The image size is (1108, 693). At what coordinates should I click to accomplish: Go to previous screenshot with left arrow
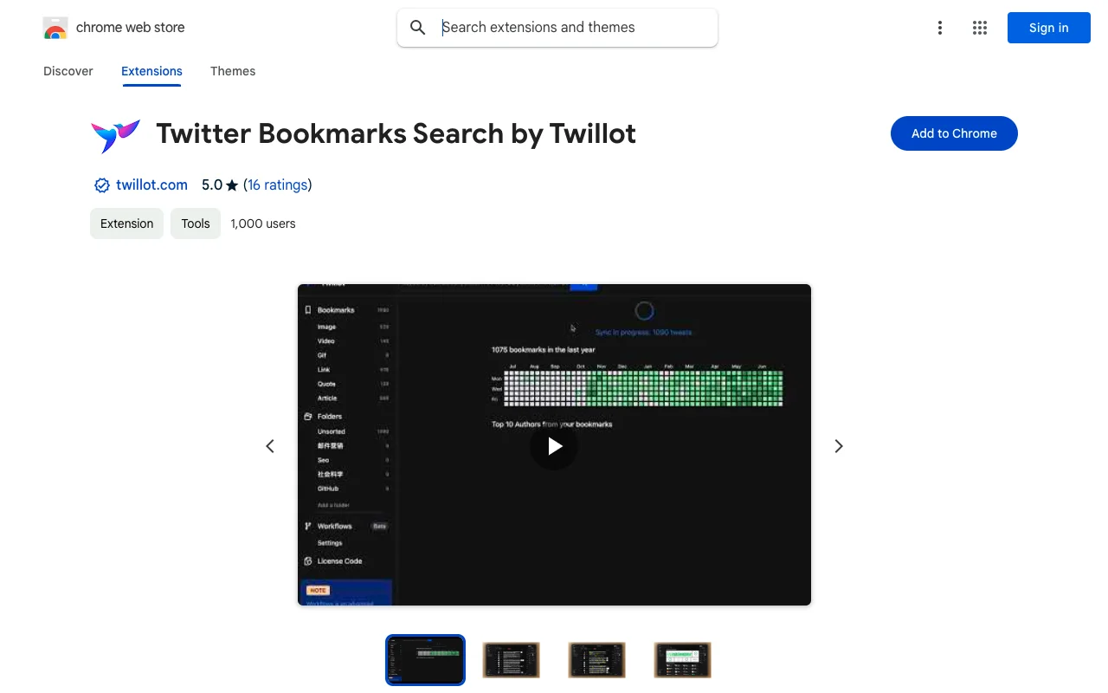point(270,446)
